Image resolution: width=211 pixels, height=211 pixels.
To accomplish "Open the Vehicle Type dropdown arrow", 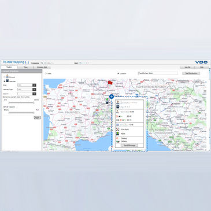I will (x=34, y=90).
